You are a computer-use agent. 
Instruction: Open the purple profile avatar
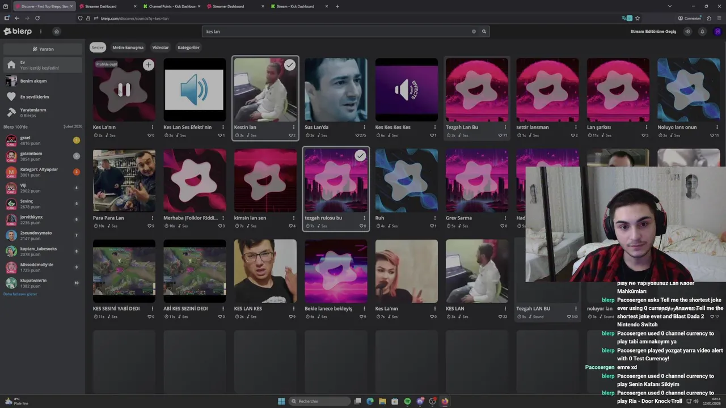(x=717, y=32)
